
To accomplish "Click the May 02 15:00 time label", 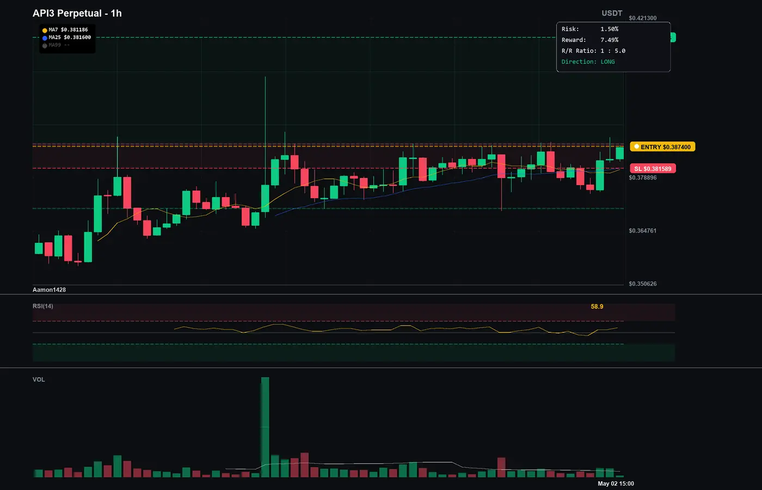I will click(x=616, y=483).
